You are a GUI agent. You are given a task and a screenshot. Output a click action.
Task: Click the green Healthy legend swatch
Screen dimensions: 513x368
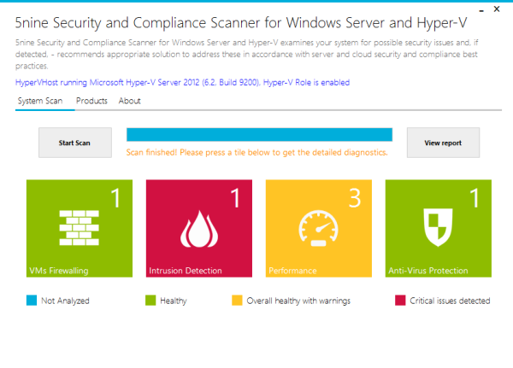pos(150,301)
